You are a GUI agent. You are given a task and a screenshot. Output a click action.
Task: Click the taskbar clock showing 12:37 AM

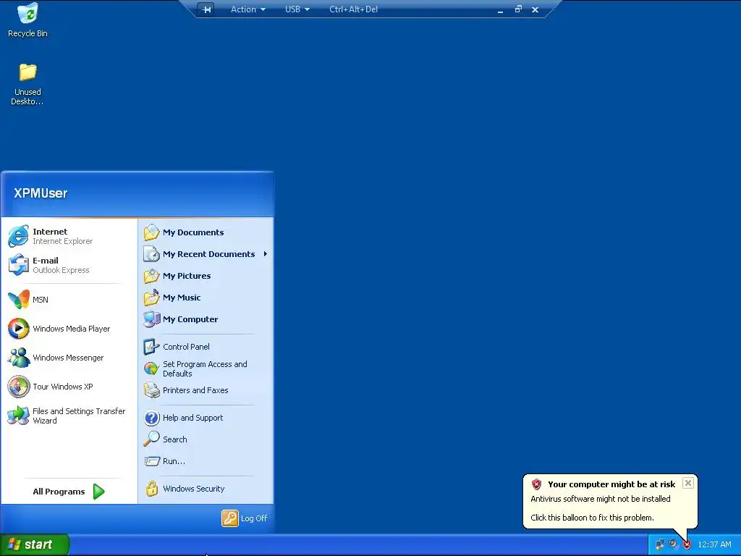(x=714, y=544)
